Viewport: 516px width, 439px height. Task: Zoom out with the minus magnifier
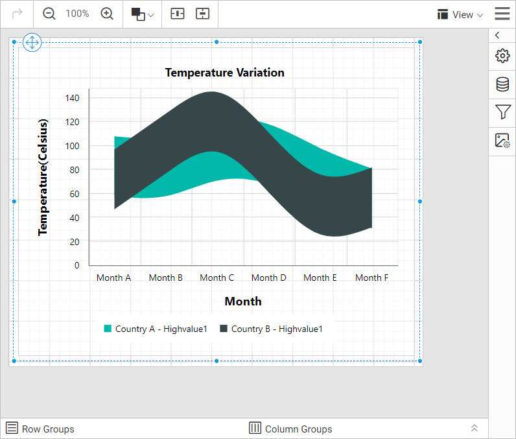tap(49, 14)
